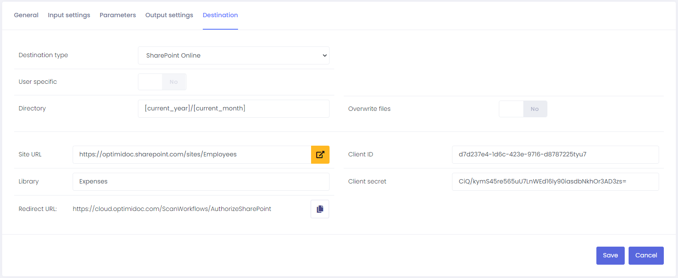The image size is (678, 278).
Task: Open the Site URL in external link icon
Action: tap(320, 155)
